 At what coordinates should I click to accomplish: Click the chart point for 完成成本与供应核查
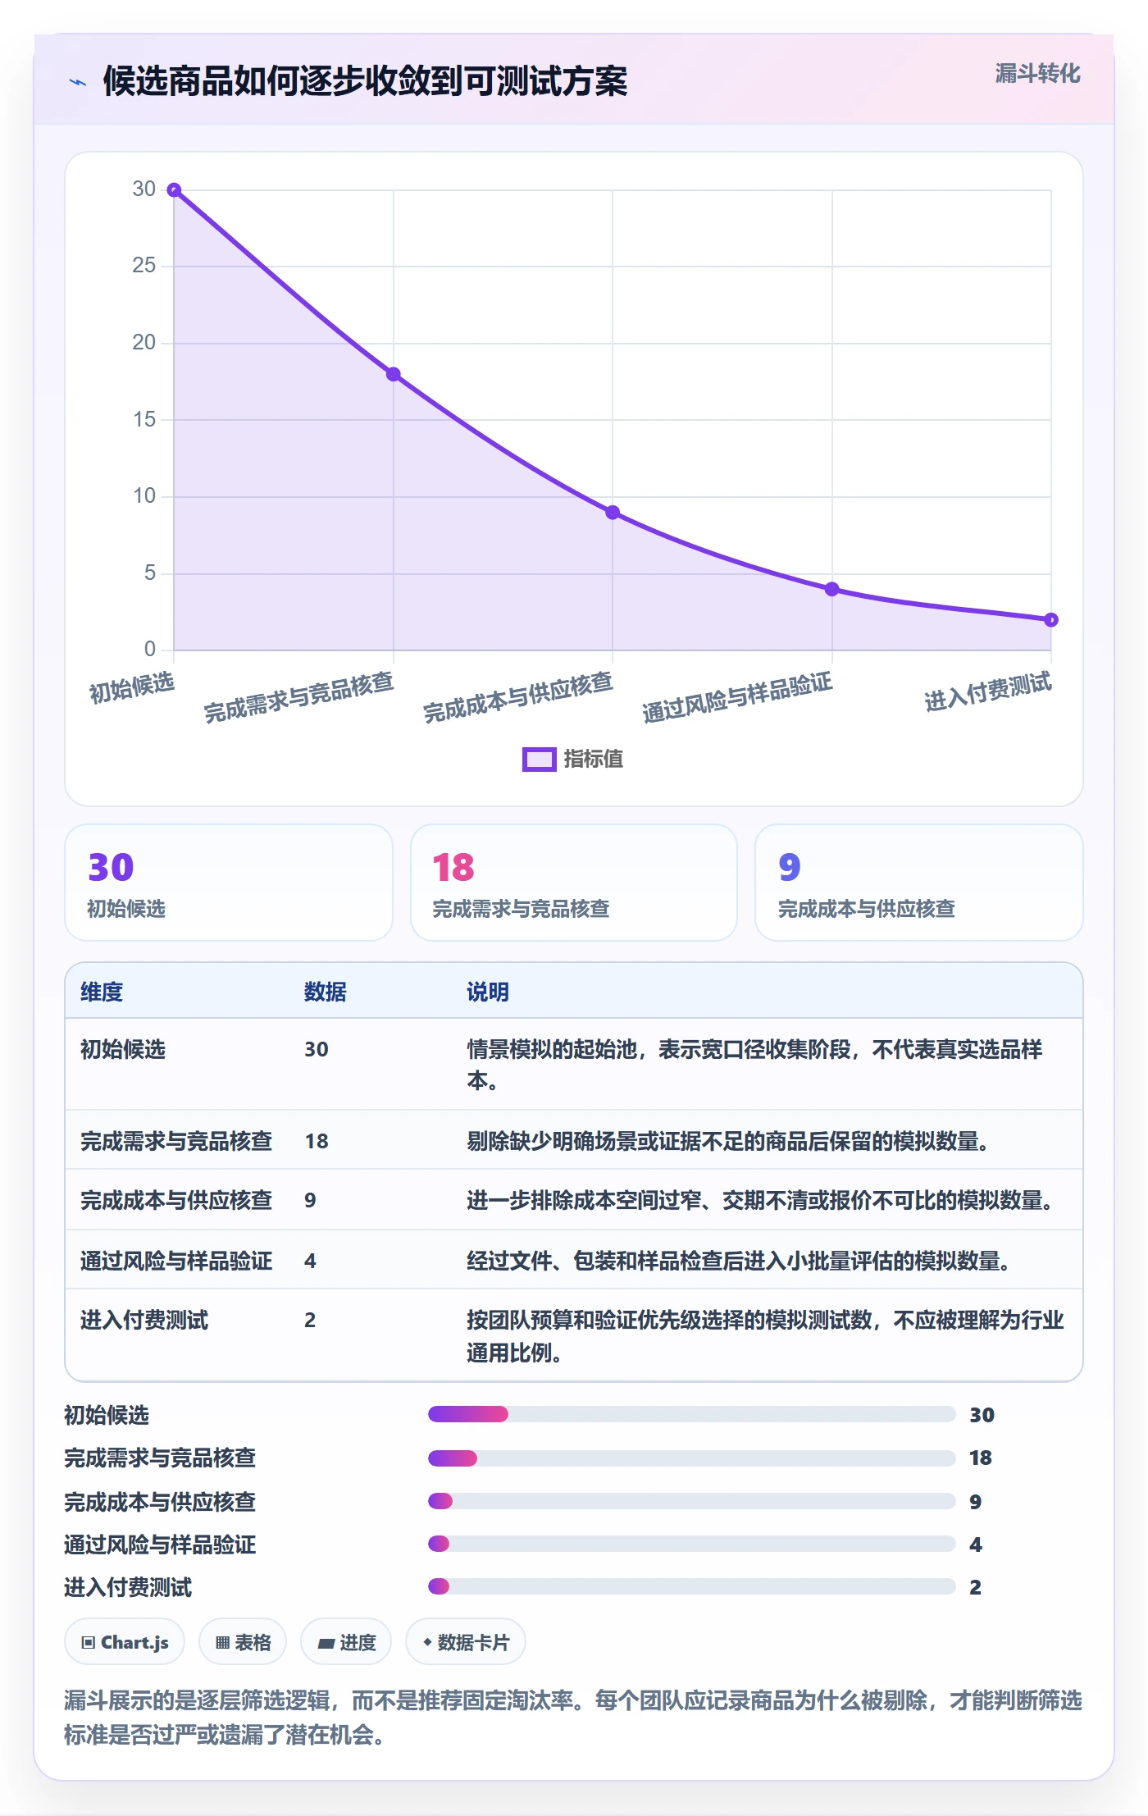coord(613,513)
